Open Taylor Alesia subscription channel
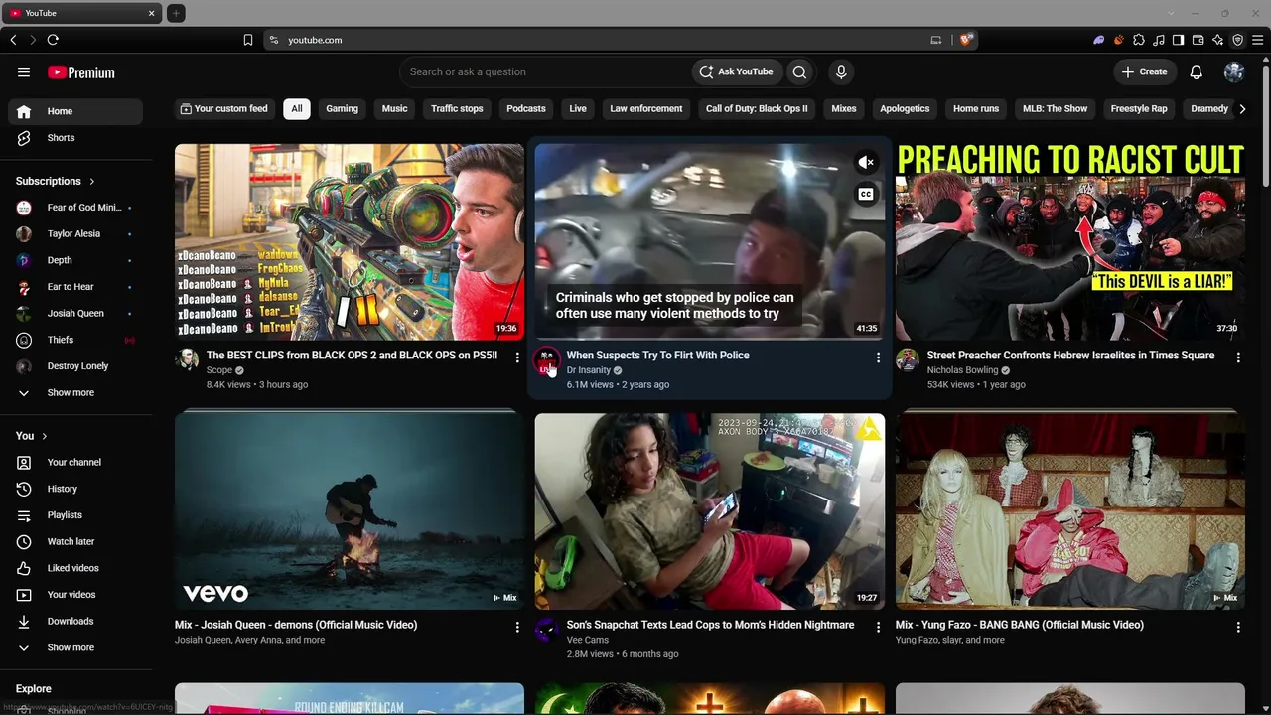The height and width of the screenshot is (715, 1271). [73, 233]
